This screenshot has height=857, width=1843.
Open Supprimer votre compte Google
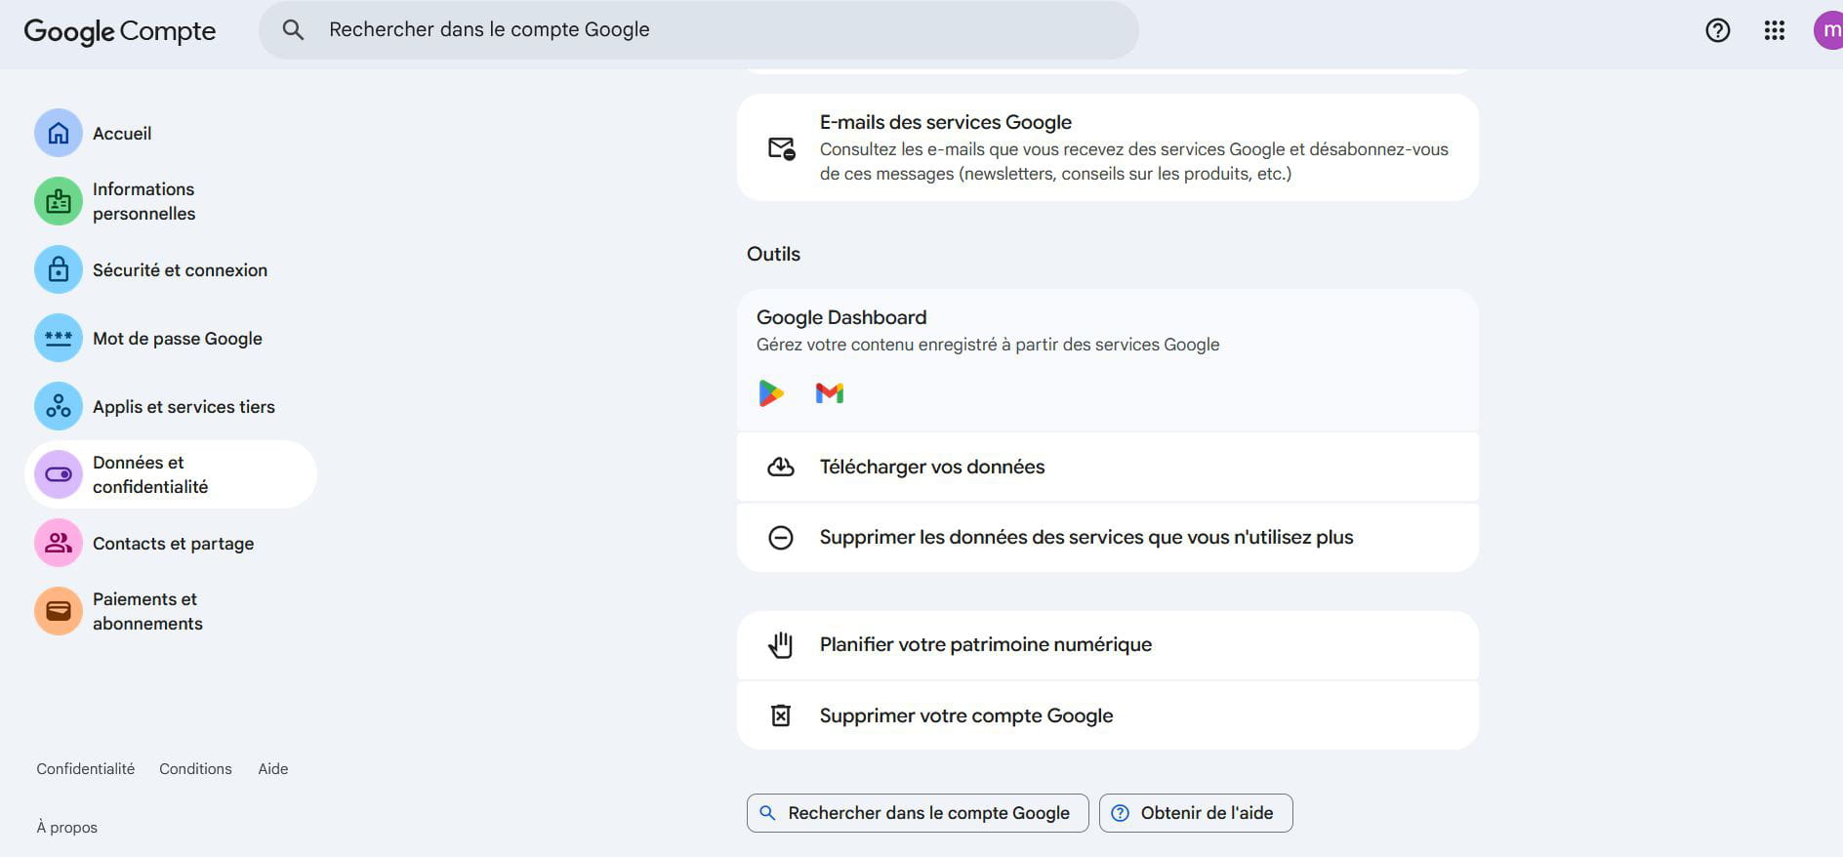965,716
